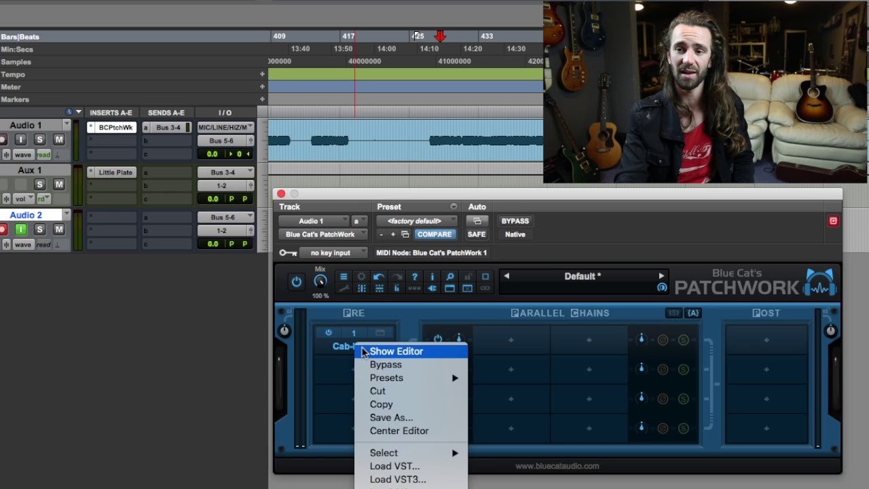869x489 pixels.
Task: Open Preset settings circle arrow menu
Action: (454, 206)
